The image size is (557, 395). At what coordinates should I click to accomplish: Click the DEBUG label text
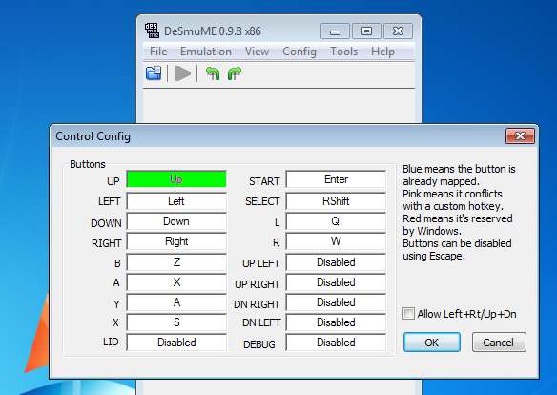[x=259, y=344]
